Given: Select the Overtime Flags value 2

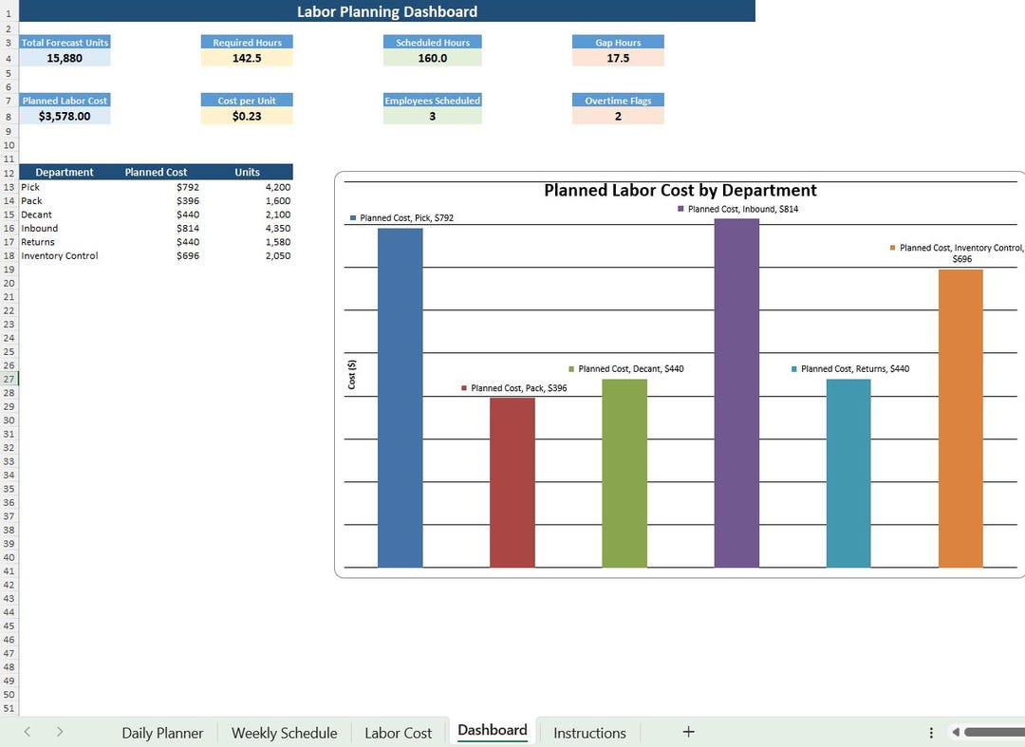Looking at the screenshot, I should [619, 117].
